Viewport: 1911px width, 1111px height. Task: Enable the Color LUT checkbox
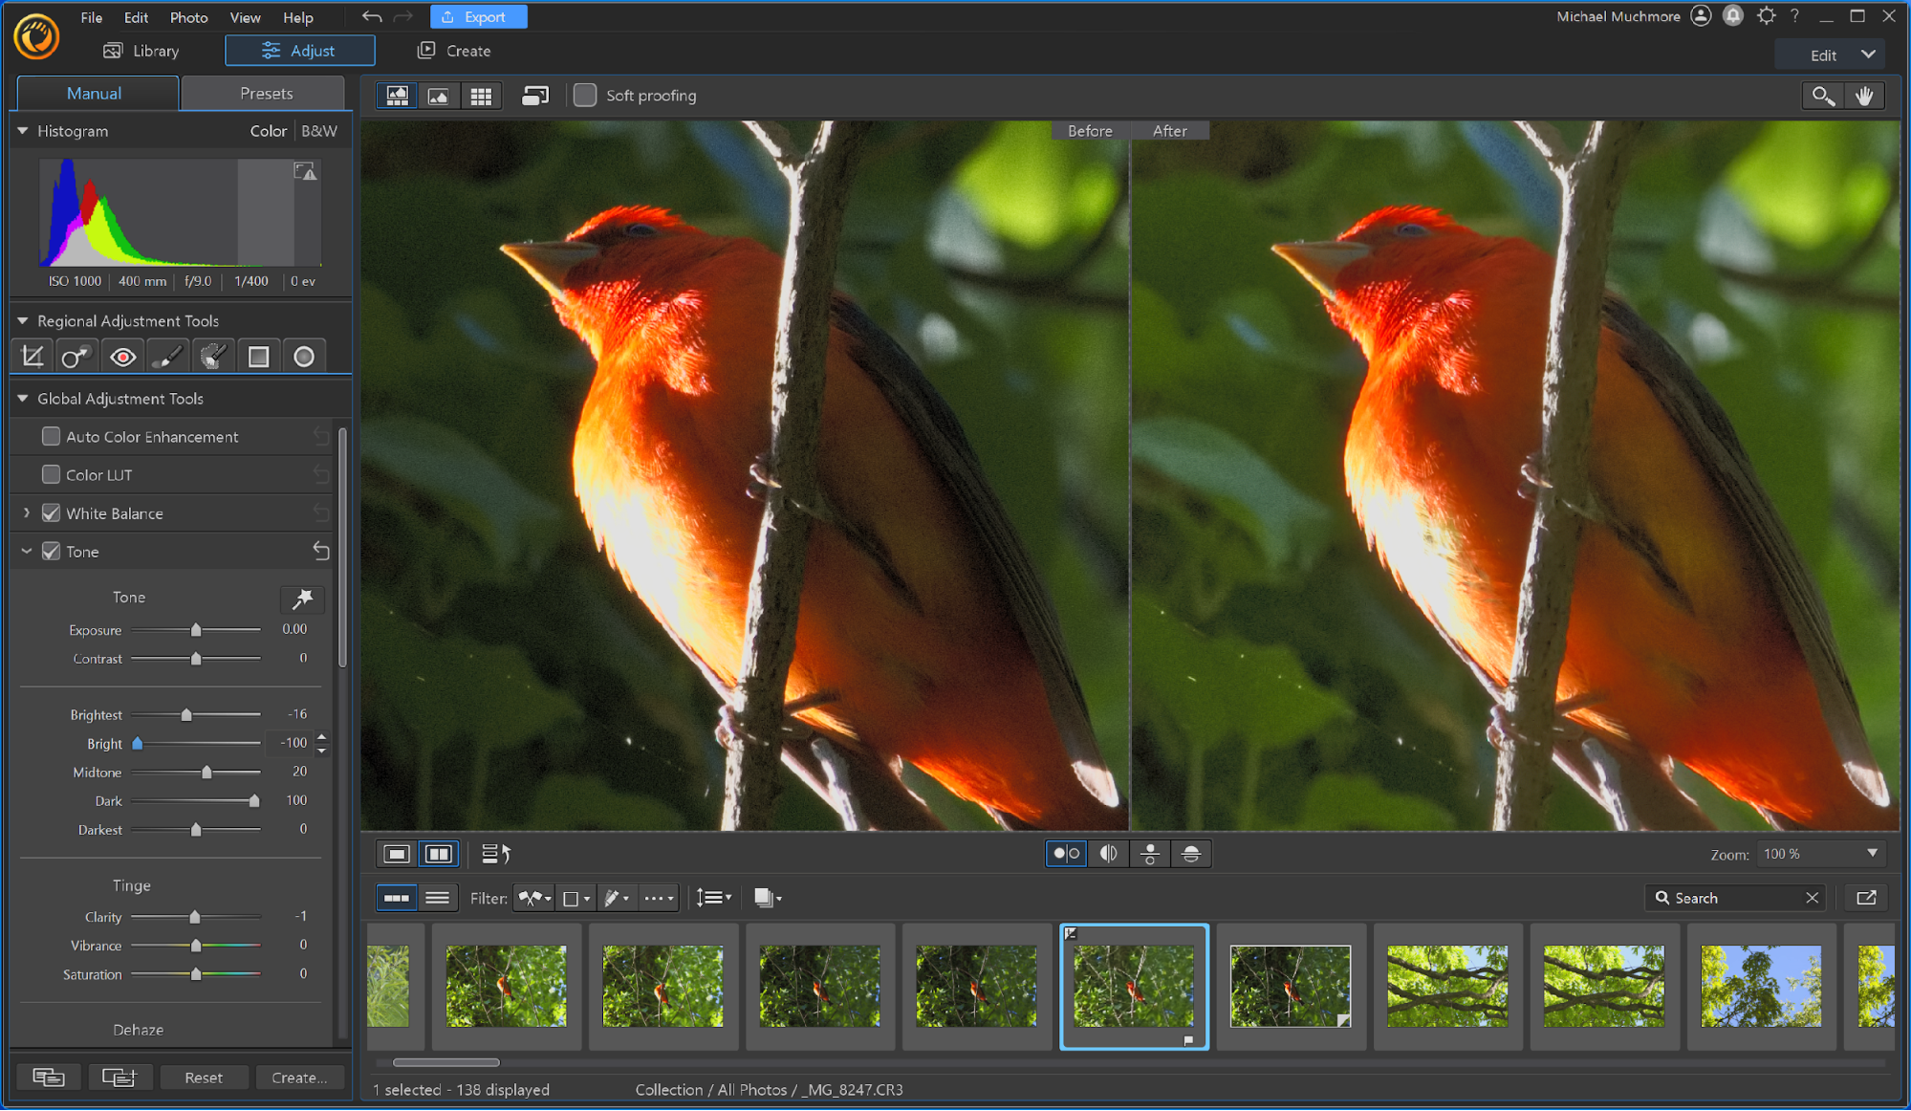(x=52, y=474)
